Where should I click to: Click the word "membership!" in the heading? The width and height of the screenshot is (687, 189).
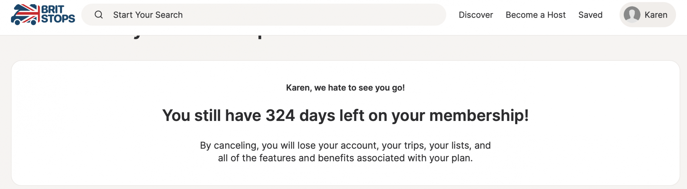[479, 115]
